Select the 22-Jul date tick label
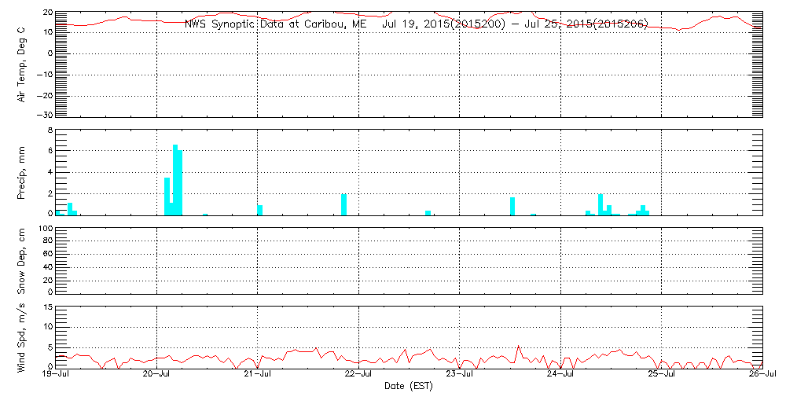Screen dimensions: 786x393 [x=358, y=376]
